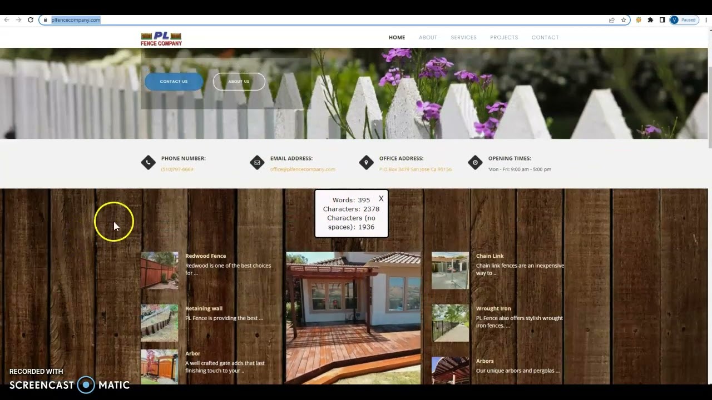Click the 'Characters: 2378' text in popup
Image resolution: width=712 pixels, height=400 pixels.
tap(351, 209)
